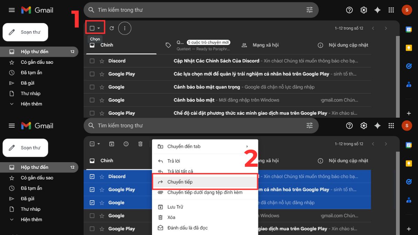Star the selected Discord email in lower panel
Image resolution: width=418 pixels, height=235 pixels.
pyautogui.click(x=102, y=177)
